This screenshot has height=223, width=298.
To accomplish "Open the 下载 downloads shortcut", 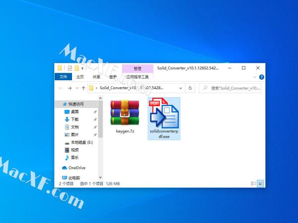I will [74, 119].
